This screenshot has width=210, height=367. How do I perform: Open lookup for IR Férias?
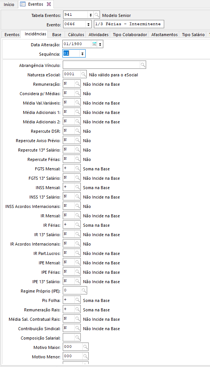click(77, 225)
